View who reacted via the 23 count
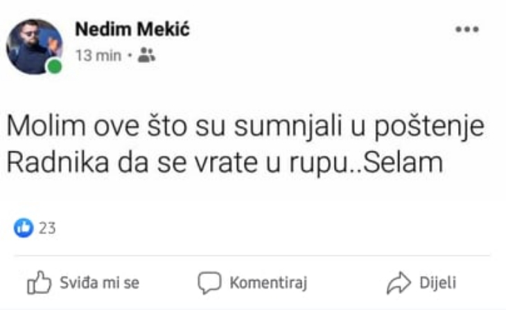506x310 pixels. pos(47,228)
